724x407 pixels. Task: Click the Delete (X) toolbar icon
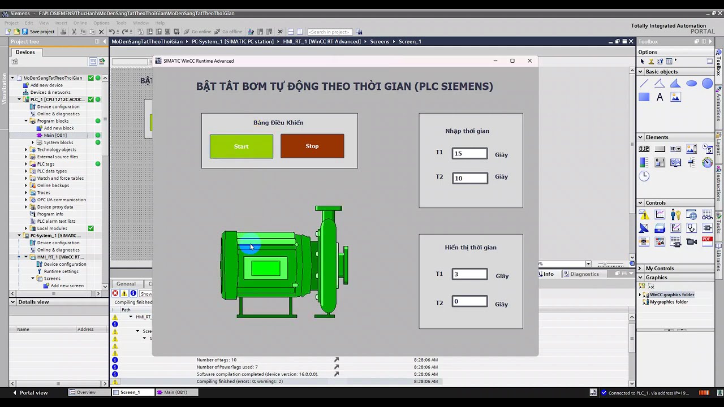pos(101,32)
